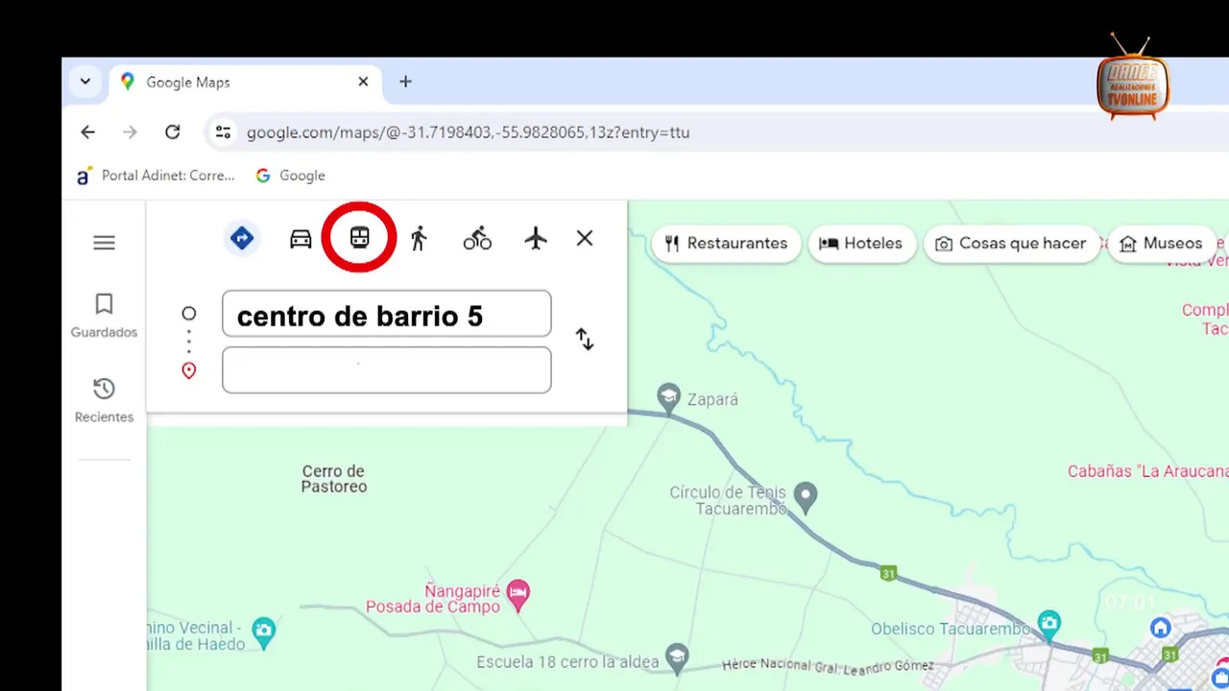This screenshot has height=691, width=1229.
Task: Click Cabañas "La Araucana" label
Action: (1147, 471)
